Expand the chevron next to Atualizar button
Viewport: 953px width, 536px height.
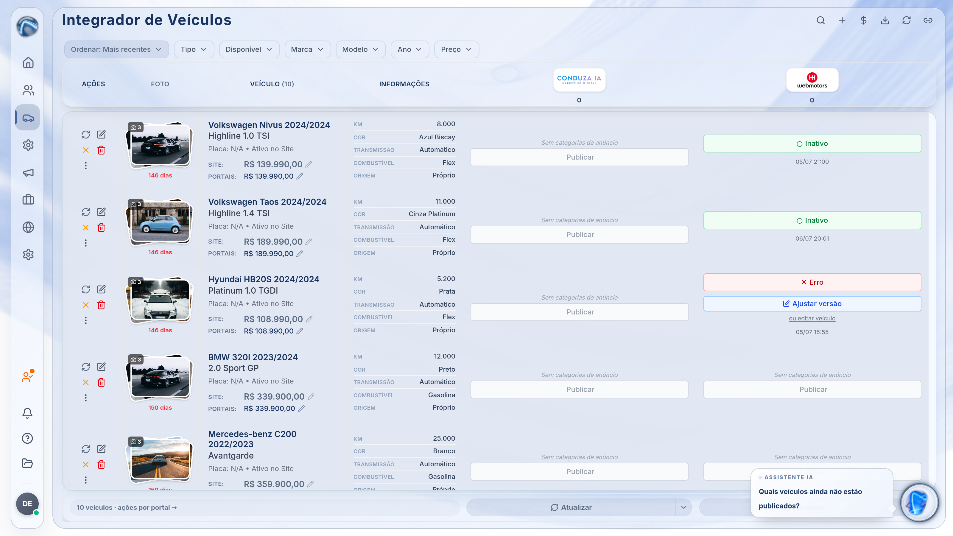(684, 507)
